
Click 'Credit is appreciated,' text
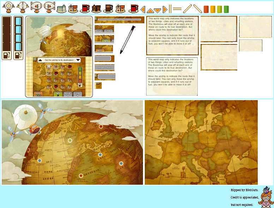coord(245,197)
